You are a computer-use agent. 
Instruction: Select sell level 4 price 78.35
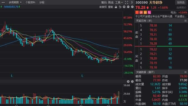click(153, 30)
